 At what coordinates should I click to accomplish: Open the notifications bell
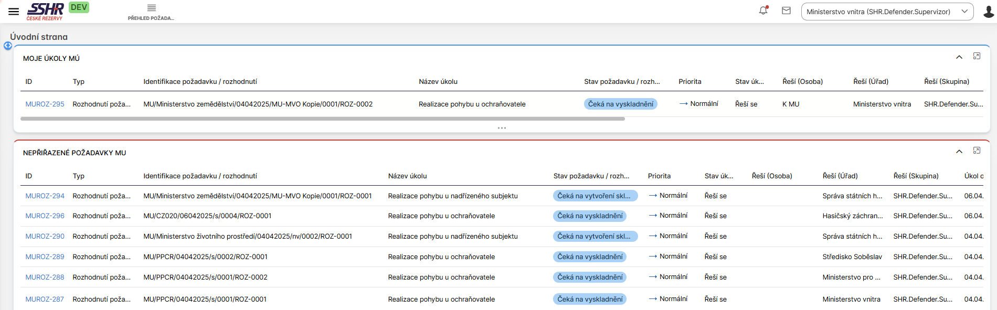click(x=763, y=10)
